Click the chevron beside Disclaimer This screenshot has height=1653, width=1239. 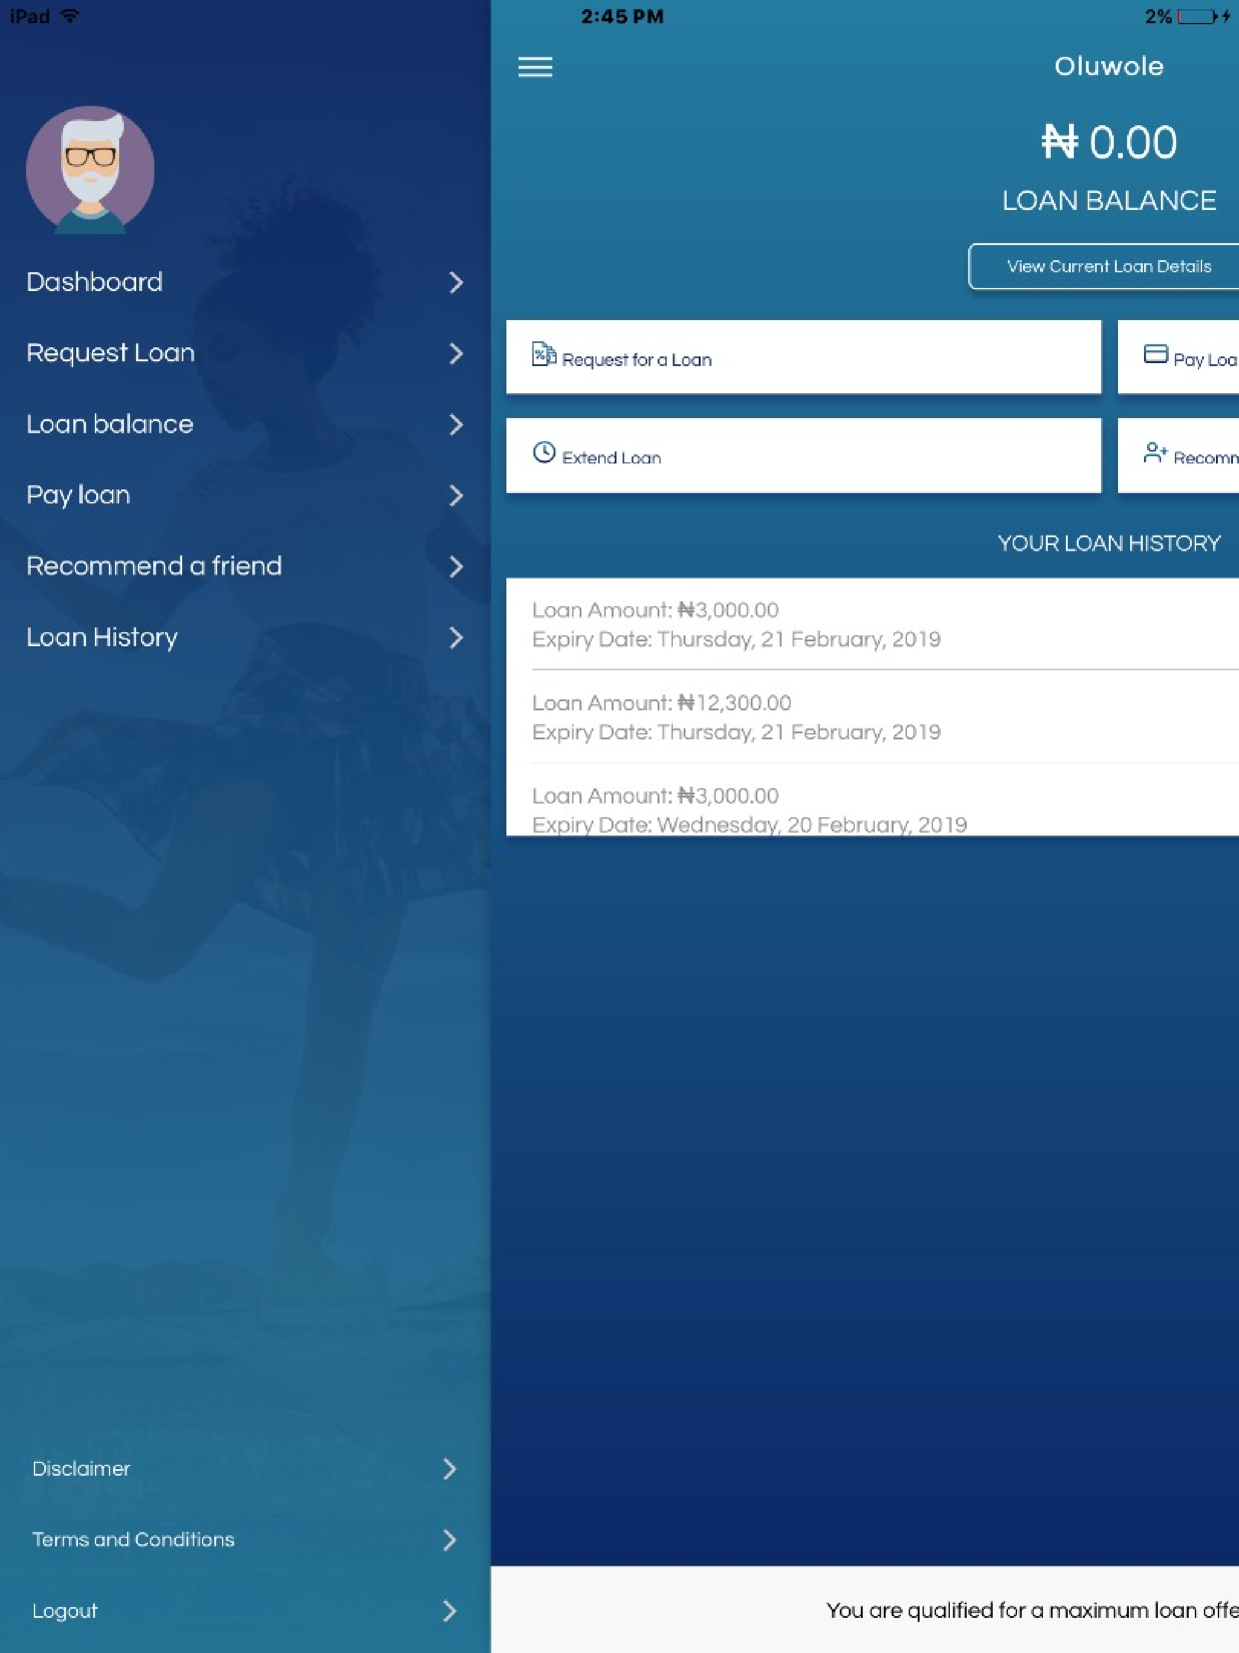point(449,1468)
